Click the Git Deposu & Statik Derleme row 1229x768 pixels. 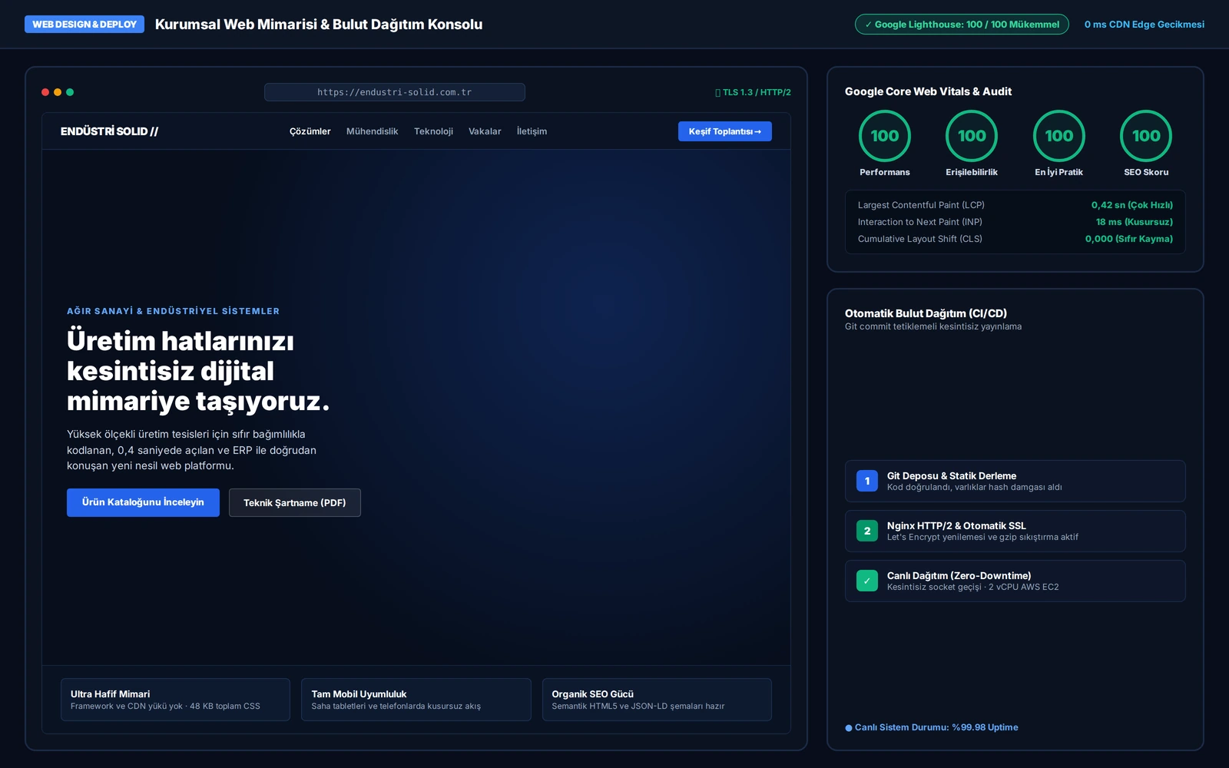click(1015, 481)
